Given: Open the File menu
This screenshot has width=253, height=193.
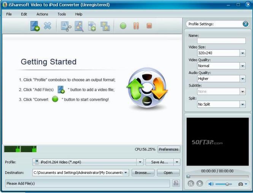Looking at the screenshot, I should (9, 14).
